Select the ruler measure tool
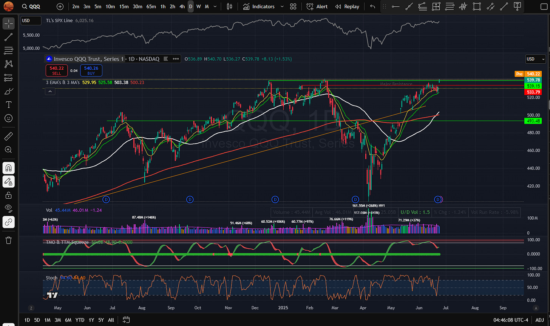 point(8,136)
